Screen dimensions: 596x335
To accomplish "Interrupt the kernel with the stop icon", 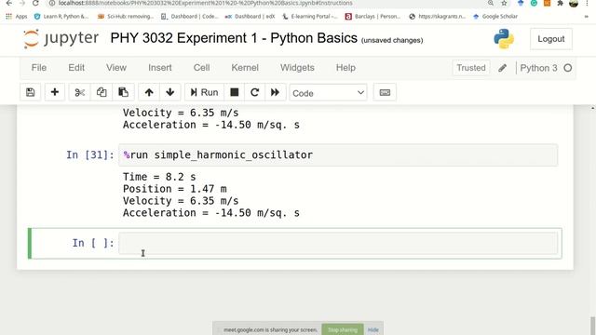I will pos(235,92).
